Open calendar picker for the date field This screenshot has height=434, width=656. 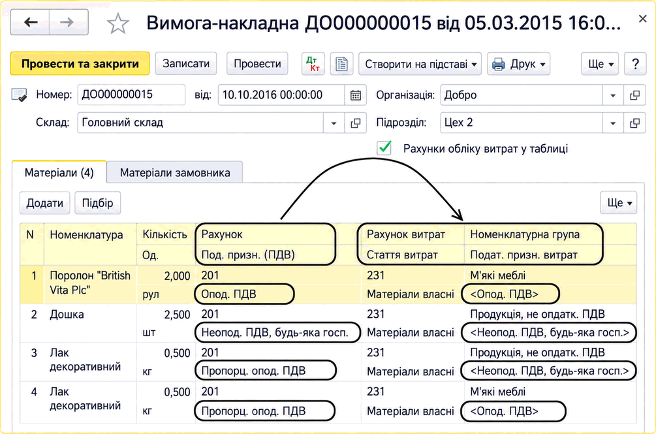tap(355, 95)
